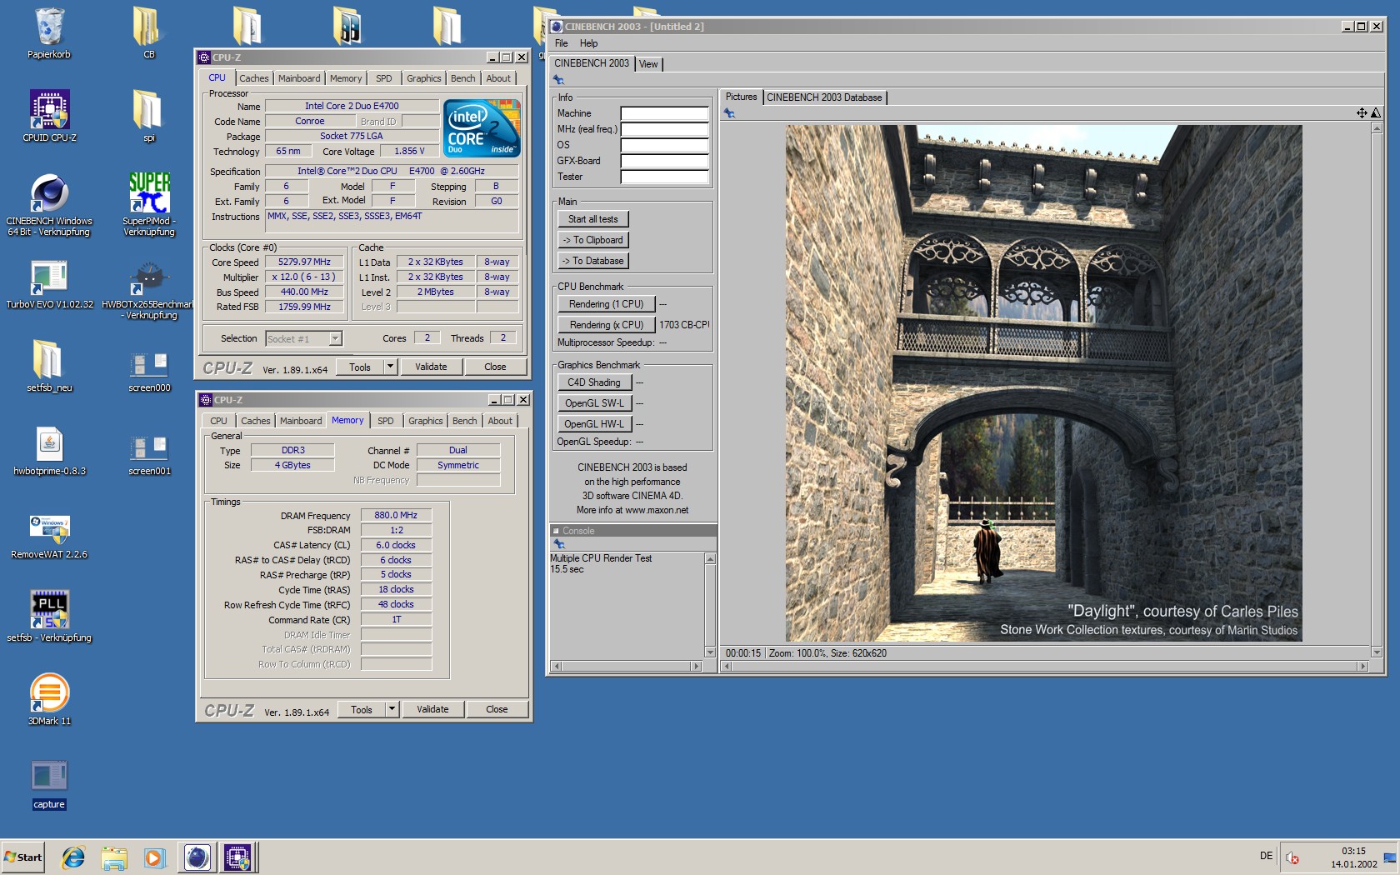Switch to Caches tab in upper CPU-Z
1400x875 pixels.
click(253, 78)
